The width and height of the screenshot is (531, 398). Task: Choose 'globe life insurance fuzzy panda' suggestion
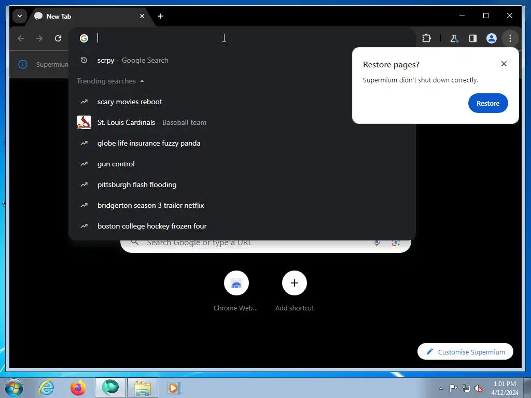pos(242,143)
